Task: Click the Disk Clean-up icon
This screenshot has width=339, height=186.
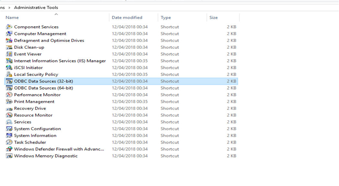Action: click(x=9, y=47)
